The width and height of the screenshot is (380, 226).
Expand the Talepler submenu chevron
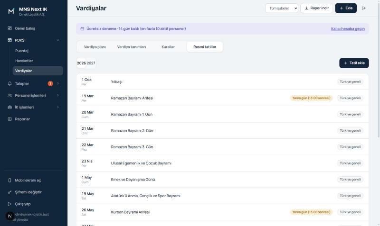tap(58, 83)
